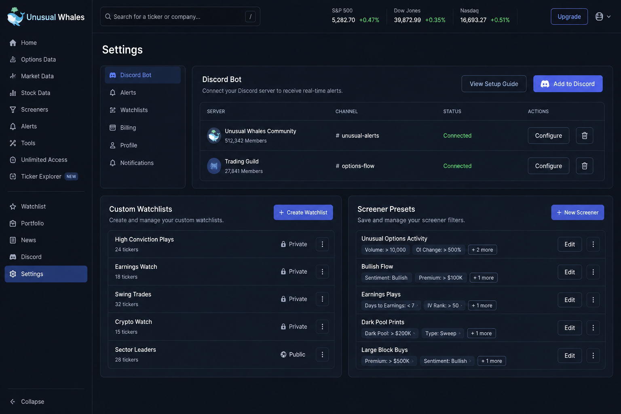The width and height of the screenshot is (621, 414).
Task: Expand '+ 1 more' filters on Bullish Flow
Action: (x=484, y=278)
